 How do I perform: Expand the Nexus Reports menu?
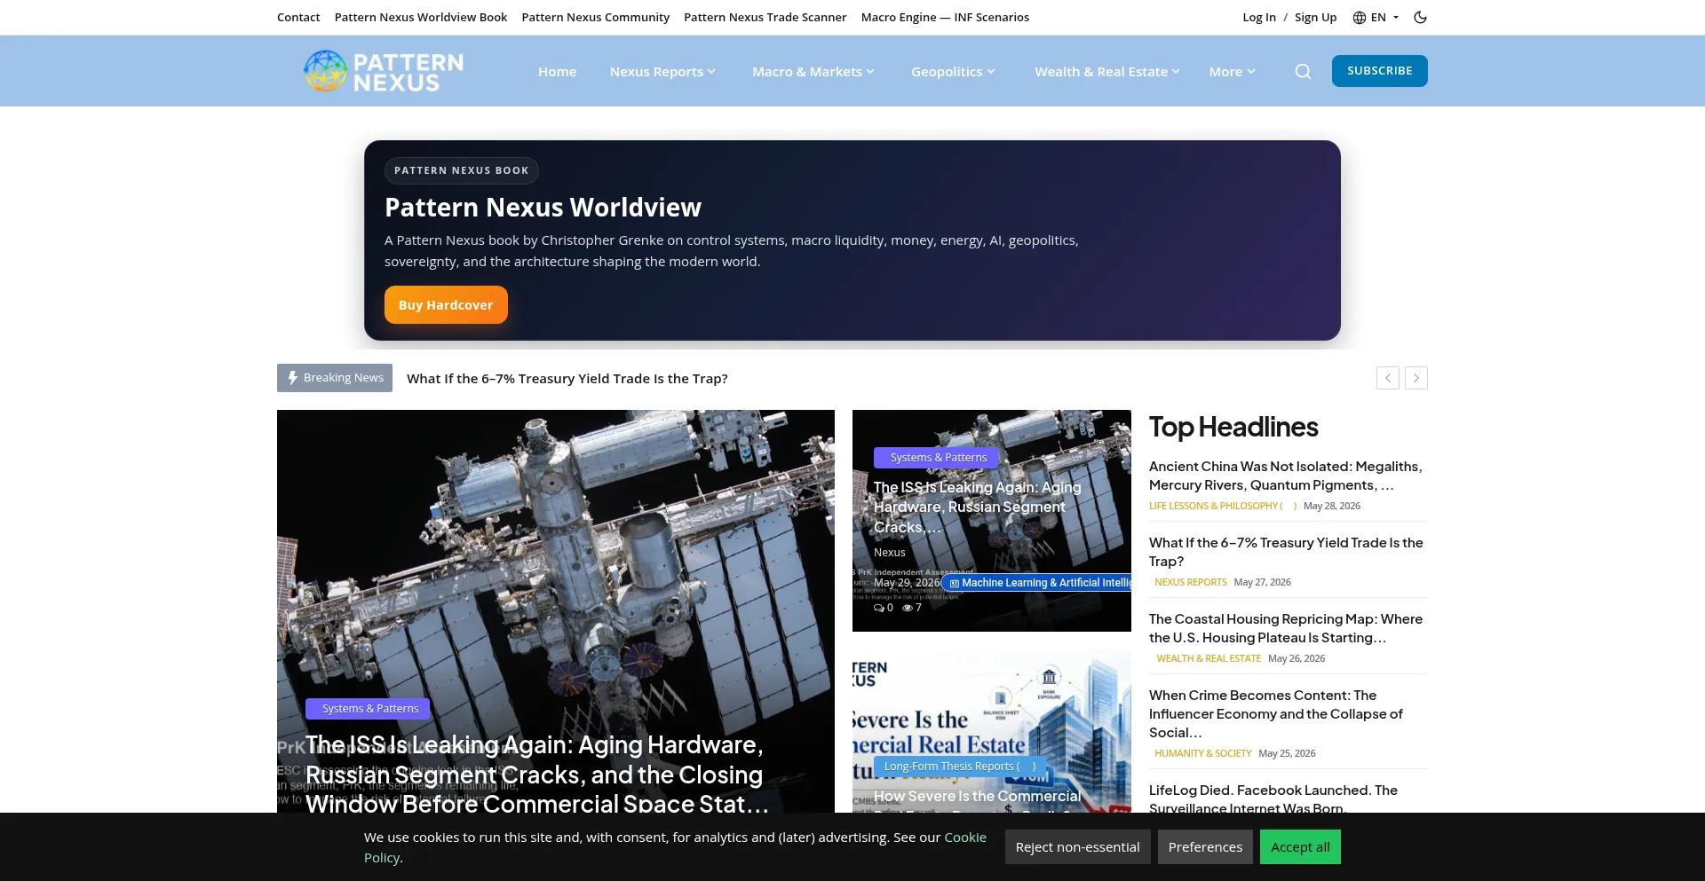[x=662, y=72]
